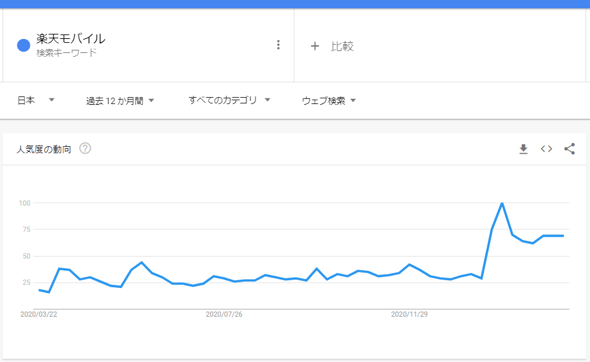Open the three-dot menu for 楽天モバイル
The height and width of the screenshot is (362, 590).
tap(278, 45)
